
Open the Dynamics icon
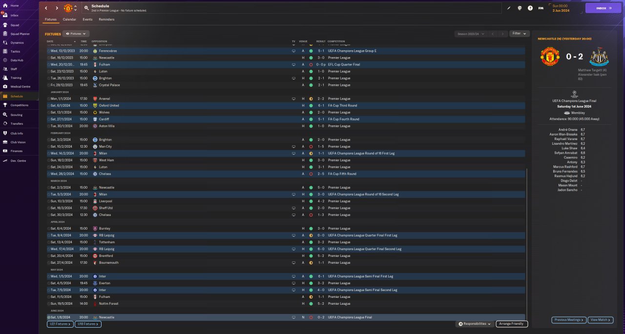[x=5, y=42]
